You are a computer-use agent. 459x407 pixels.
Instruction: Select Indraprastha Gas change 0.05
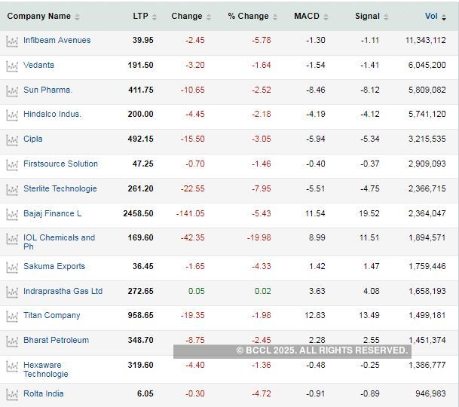point(197,291)
